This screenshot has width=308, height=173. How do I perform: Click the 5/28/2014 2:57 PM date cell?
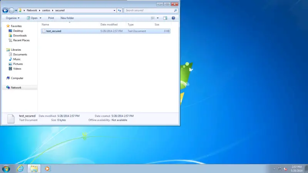point(111,31)
